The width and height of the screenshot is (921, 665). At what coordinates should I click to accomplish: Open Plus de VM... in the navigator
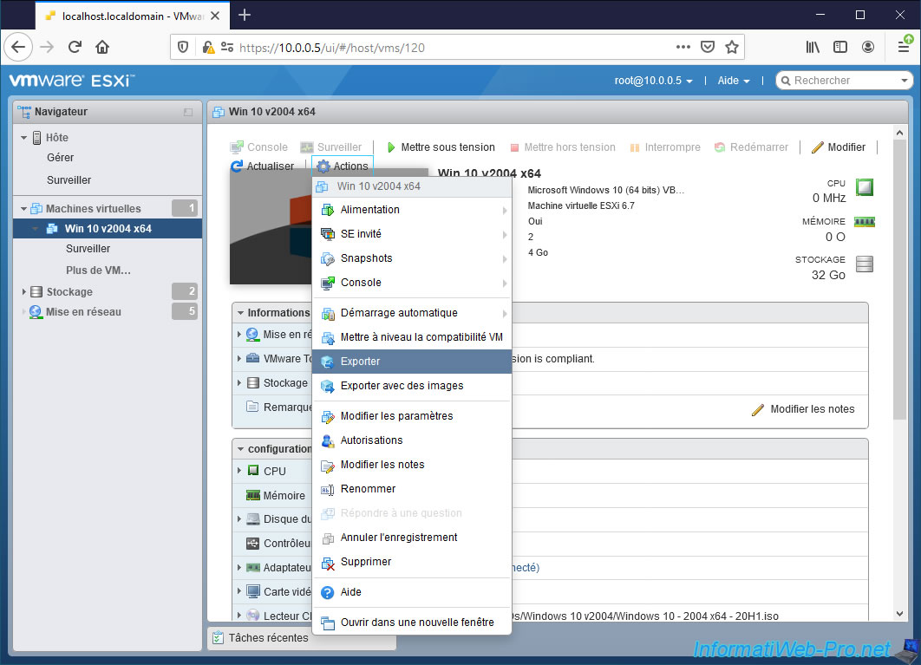point(98,271)
